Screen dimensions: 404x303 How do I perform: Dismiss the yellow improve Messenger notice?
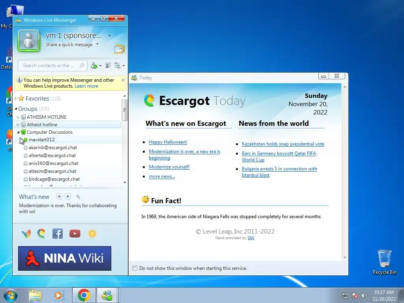click(123, 80)
